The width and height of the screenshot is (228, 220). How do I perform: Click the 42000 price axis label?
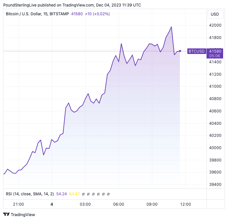(x=215, y=25)
